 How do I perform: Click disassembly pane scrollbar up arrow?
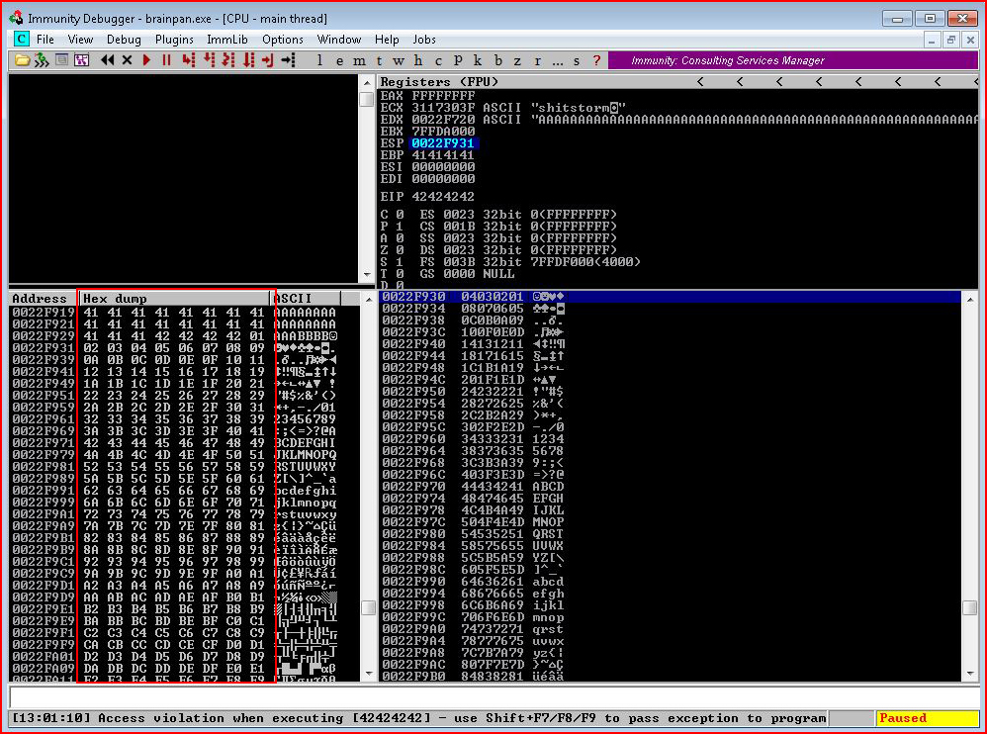coord(367,82)
